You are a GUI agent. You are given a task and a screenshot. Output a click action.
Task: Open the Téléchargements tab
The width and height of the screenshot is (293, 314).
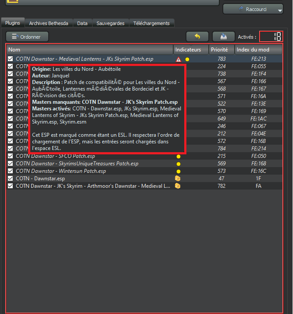(151, 23)
